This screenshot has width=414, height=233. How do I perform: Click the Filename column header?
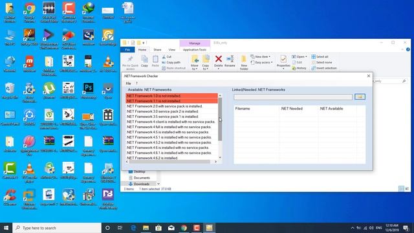[256, 109]
